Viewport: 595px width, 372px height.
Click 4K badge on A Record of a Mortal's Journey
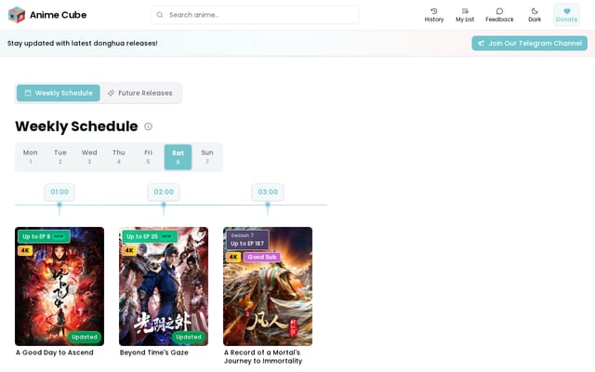[x=233, y=257]
